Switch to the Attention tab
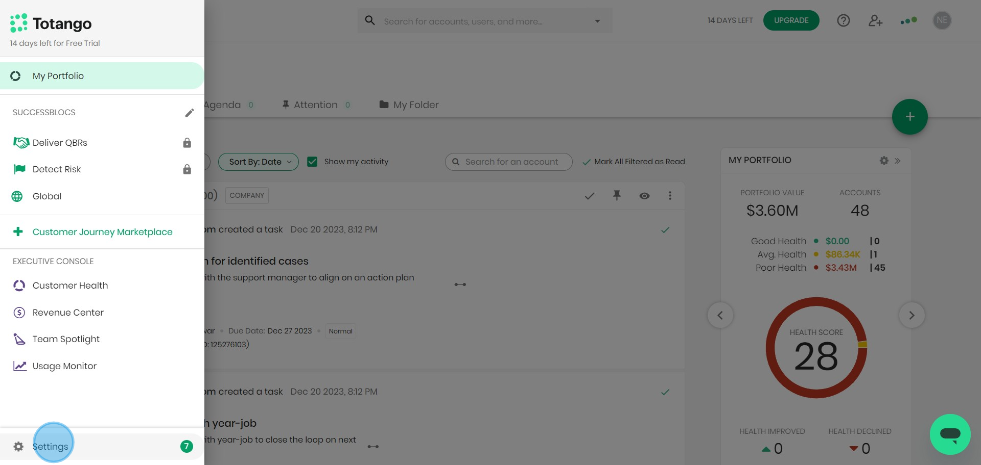The width and height of the screenshot is (981, 465). [x=316, y=105]
